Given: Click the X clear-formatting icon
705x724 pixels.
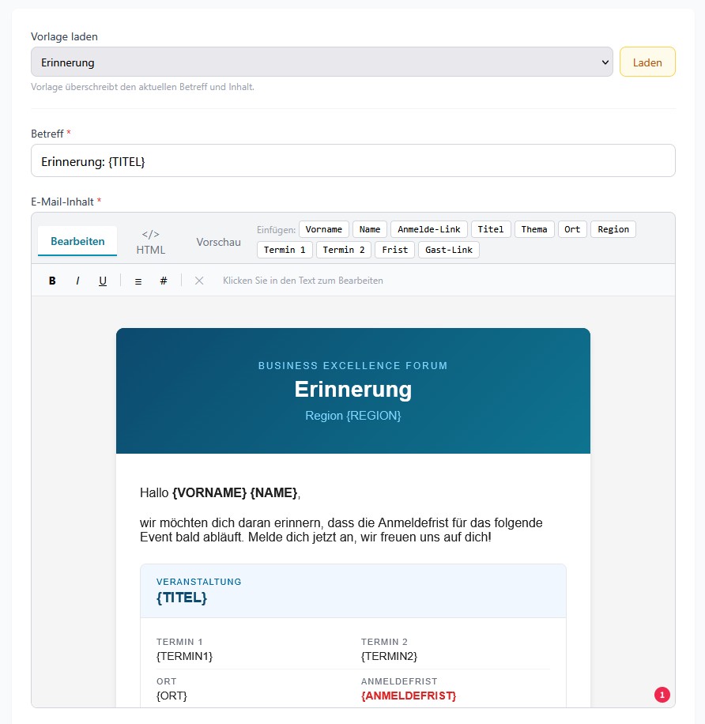Looking at the screenshot, I should point(198,280).
